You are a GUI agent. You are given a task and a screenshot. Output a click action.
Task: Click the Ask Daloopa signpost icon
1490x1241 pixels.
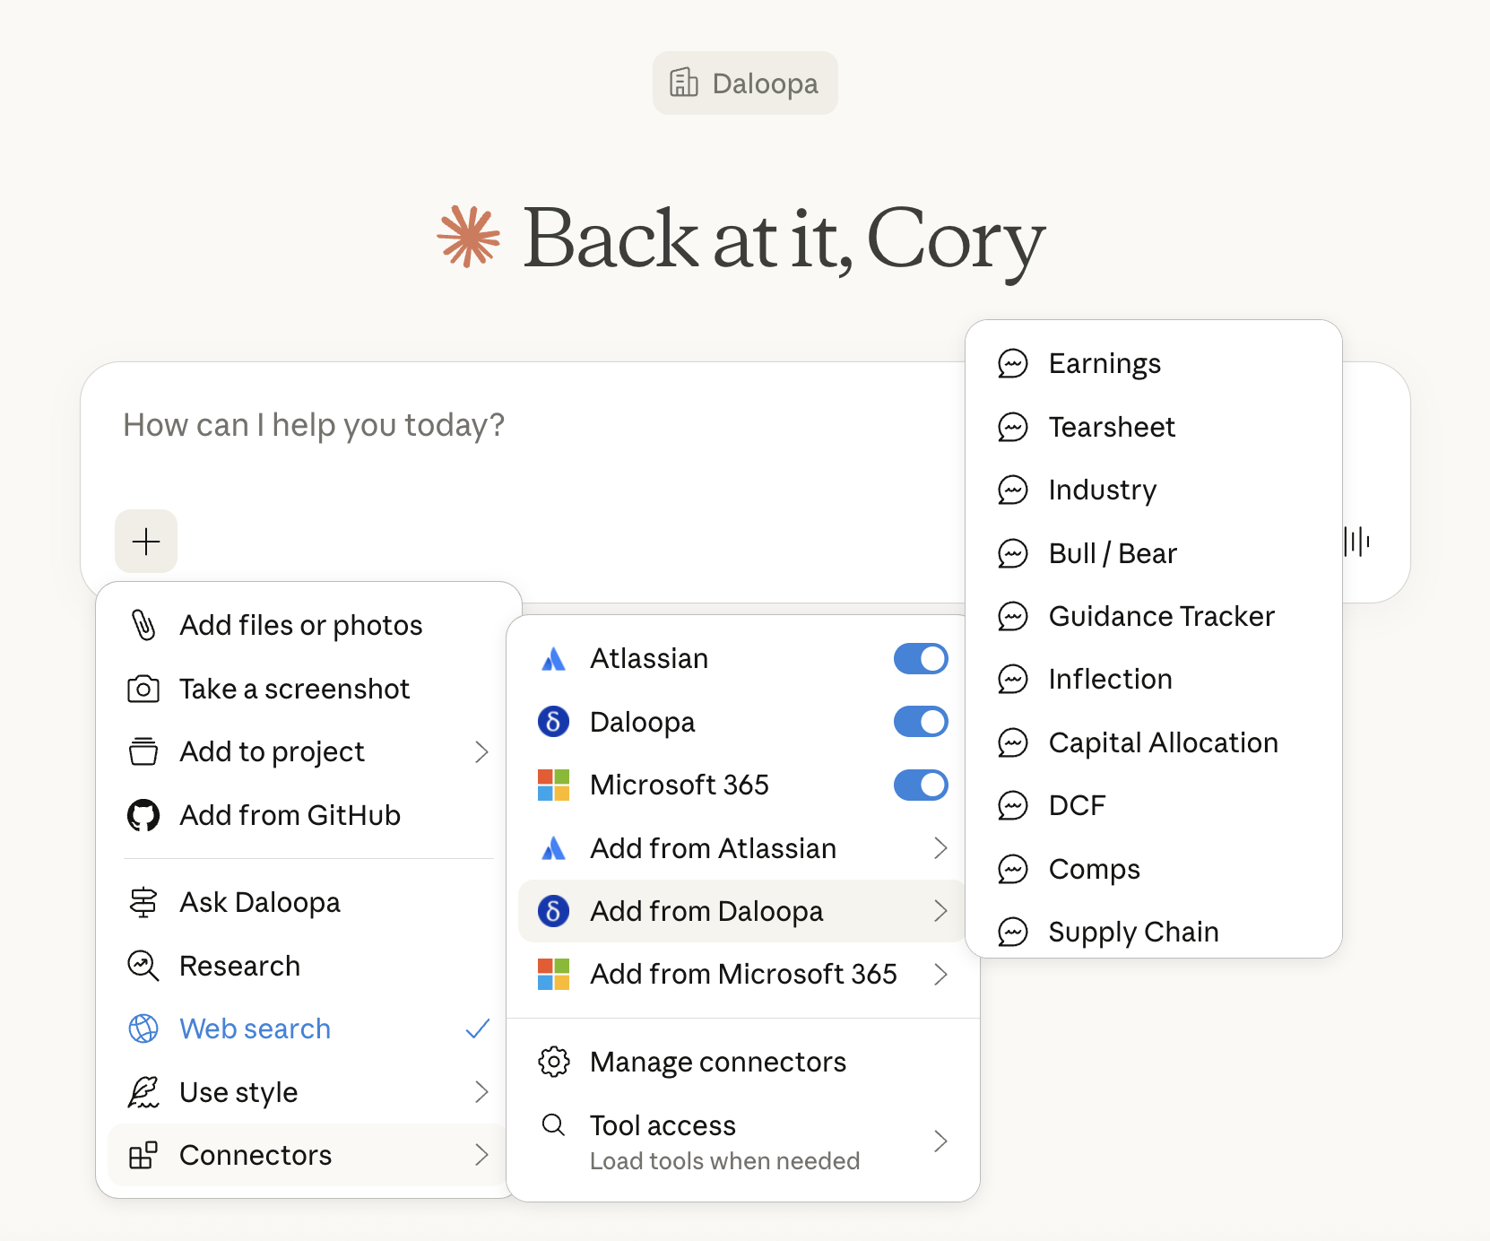(143, 902)
